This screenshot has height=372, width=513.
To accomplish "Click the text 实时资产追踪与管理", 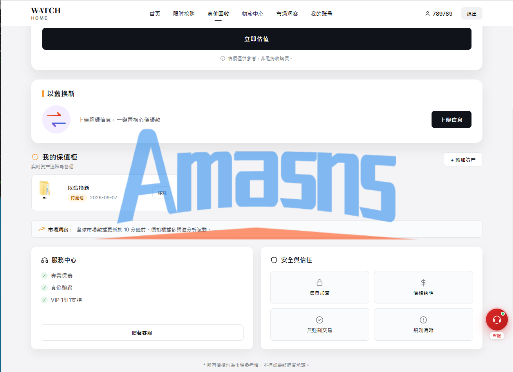I will (x=52, y=167).
